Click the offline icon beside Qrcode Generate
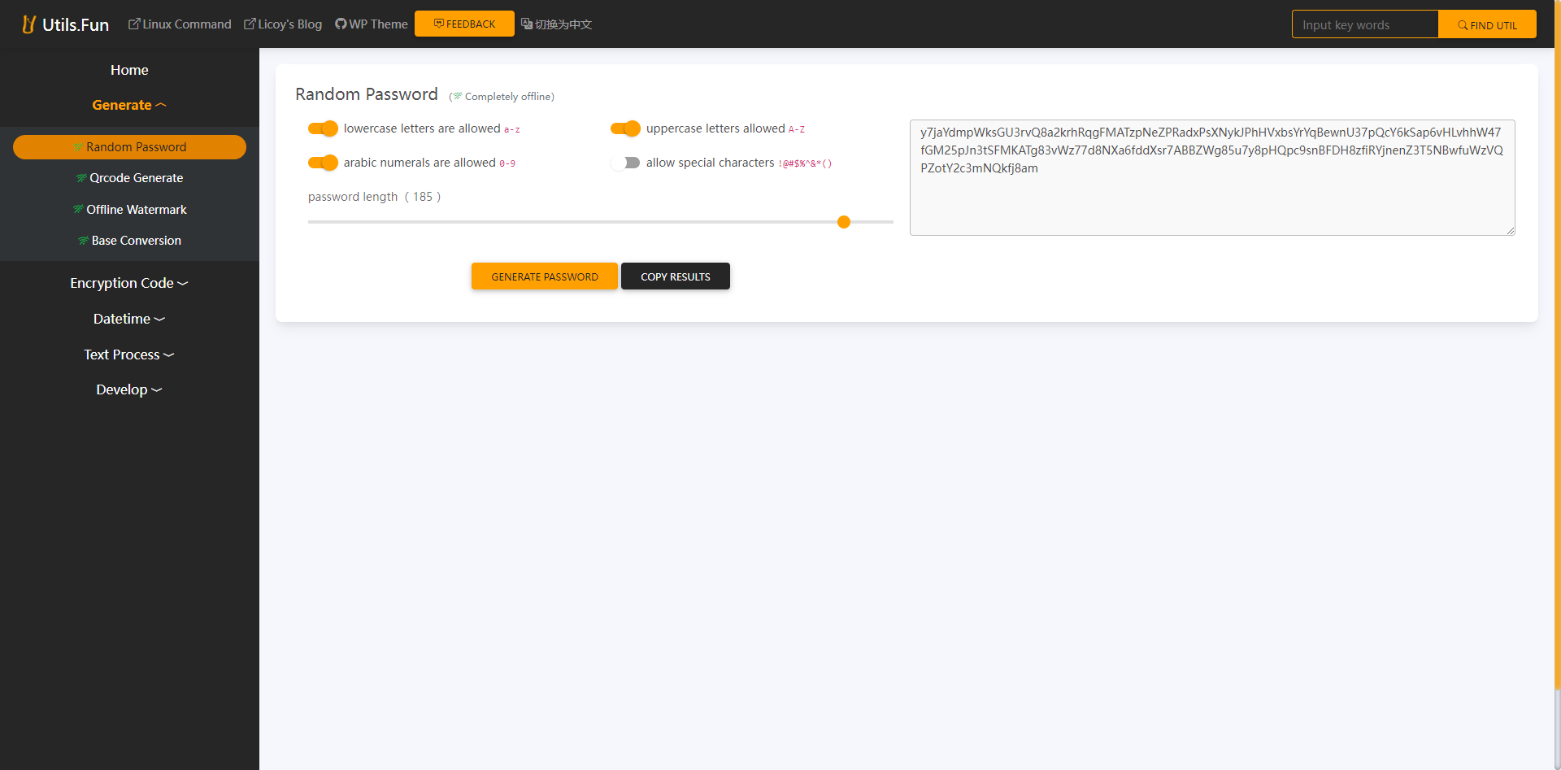 pyautogui.click(x=81, y=178)
